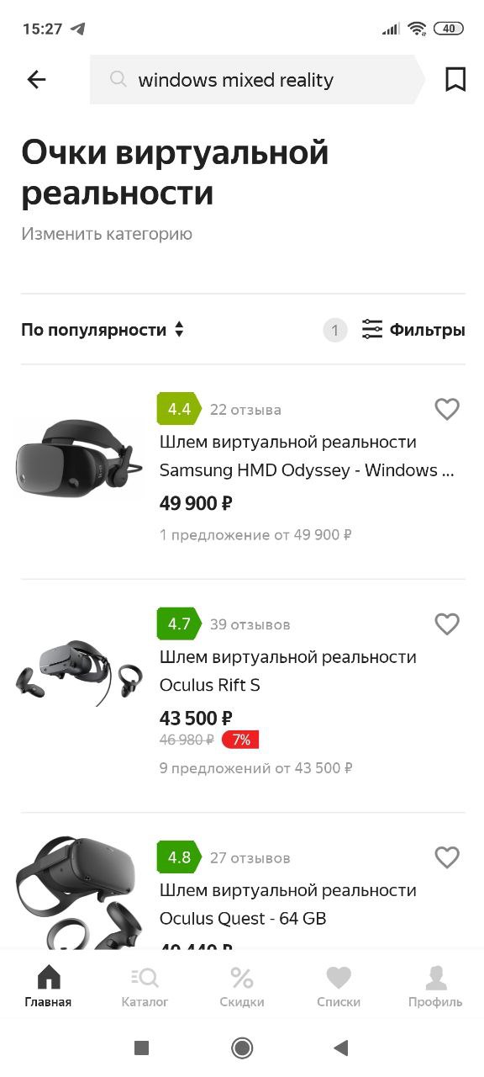Screen dimensions: 484x1077
Task: Expand the По популярности sort dropdown
Action: coord(103,330)
